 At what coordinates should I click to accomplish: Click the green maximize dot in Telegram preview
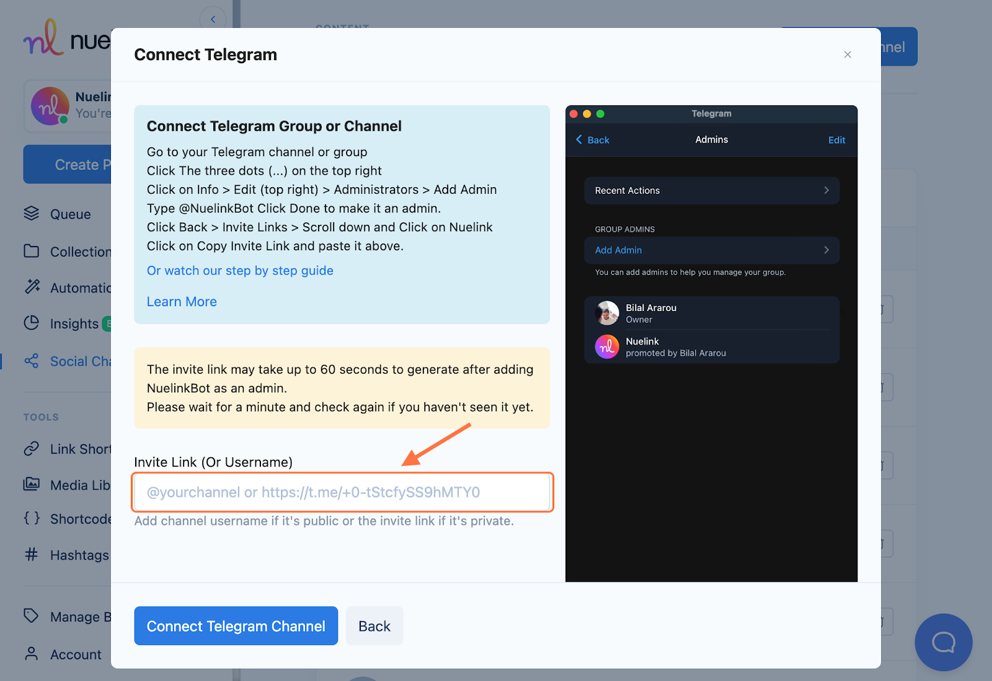click(600, 114)
